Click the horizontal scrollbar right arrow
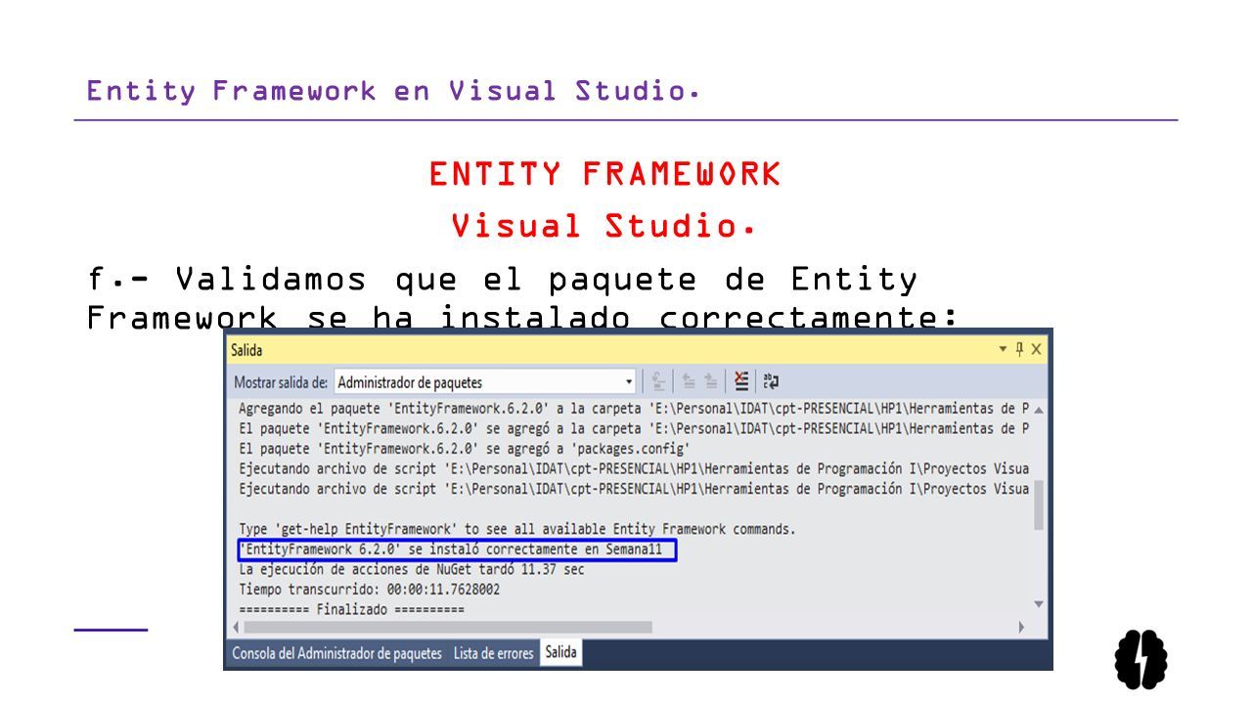This screenshot has width=1252, height=704. [1022, 627]
